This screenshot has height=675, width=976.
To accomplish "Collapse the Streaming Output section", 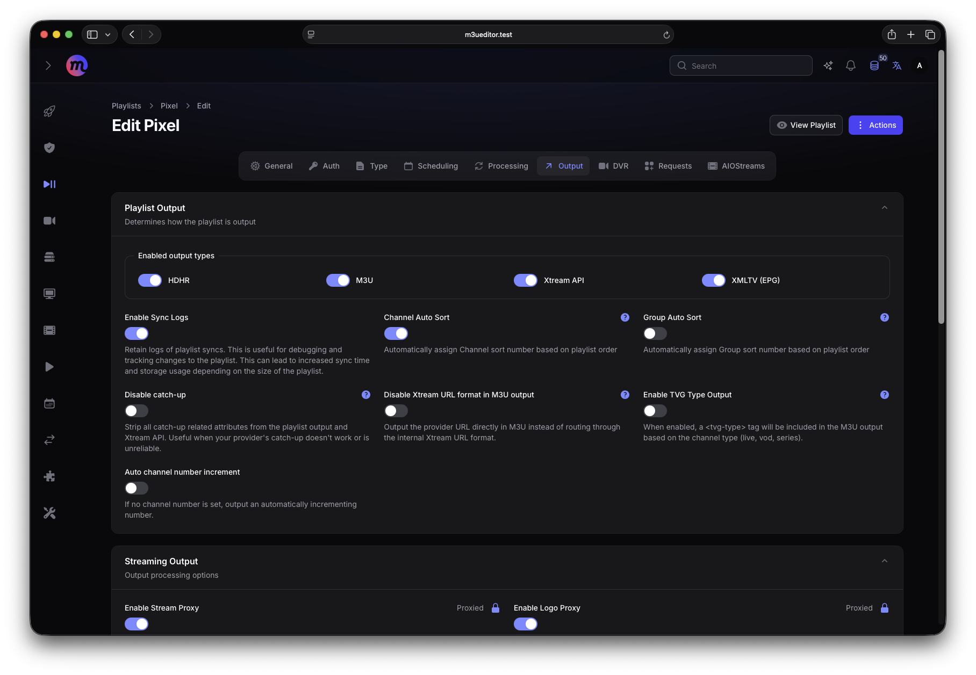I will tap(885, 561).
